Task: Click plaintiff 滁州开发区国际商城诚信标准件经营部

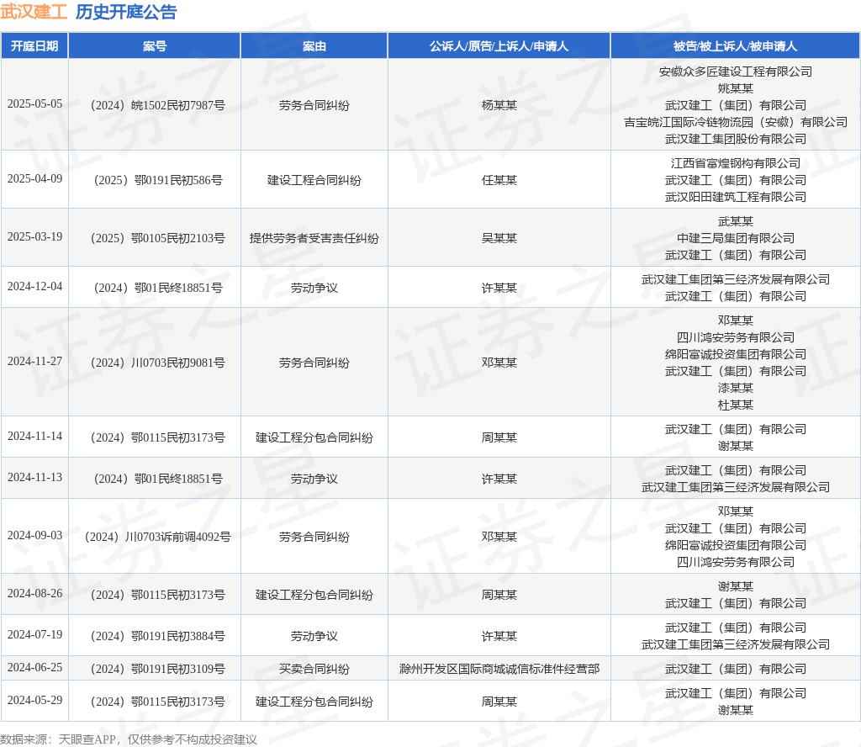Action: 499,669
